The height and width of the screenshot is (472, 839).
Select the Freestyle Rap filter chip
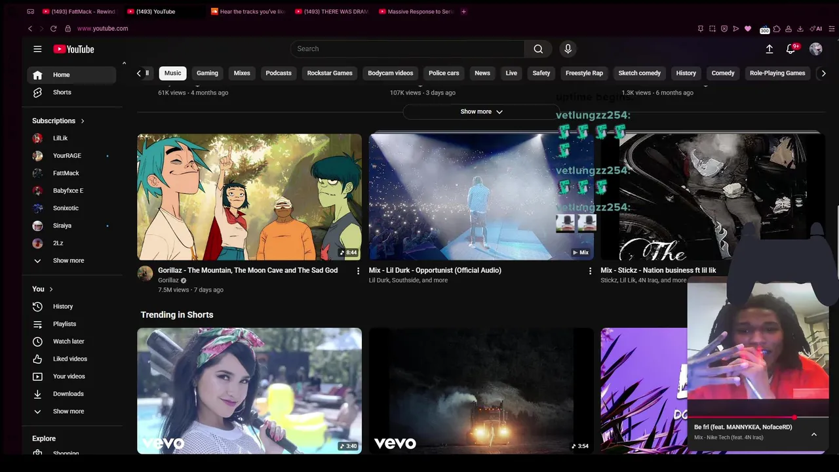coord(584,73)
